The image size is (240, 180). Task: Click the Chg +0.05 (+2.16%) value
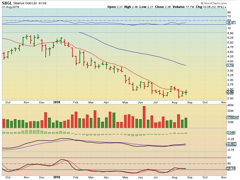click(x=210, y=7)
